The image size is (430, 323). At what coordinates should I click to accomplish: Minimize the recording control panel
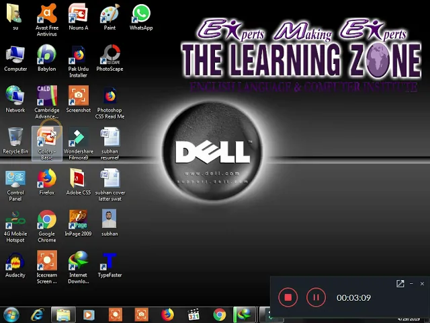[x=411, y=284]
